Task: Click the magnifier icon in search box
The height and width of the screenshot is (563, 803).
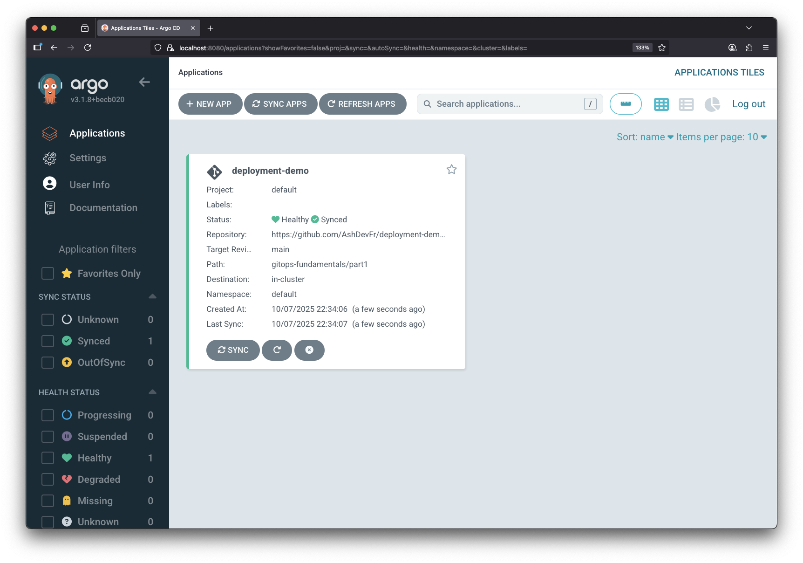Action: pos(427,104)
